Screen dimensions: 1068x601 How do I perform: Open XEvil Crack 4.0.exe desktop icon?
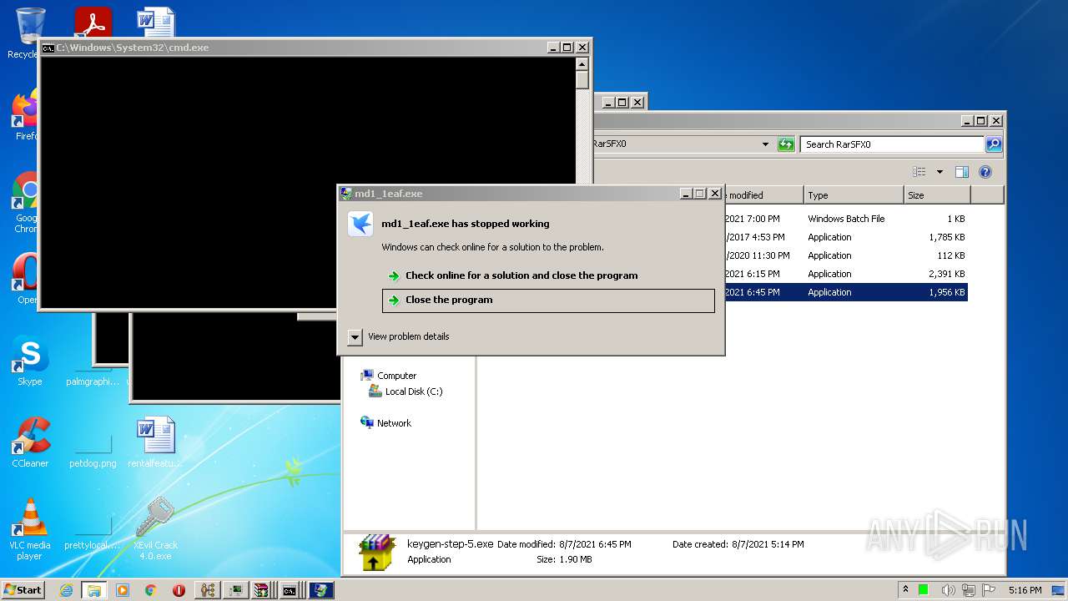(155, 529)
